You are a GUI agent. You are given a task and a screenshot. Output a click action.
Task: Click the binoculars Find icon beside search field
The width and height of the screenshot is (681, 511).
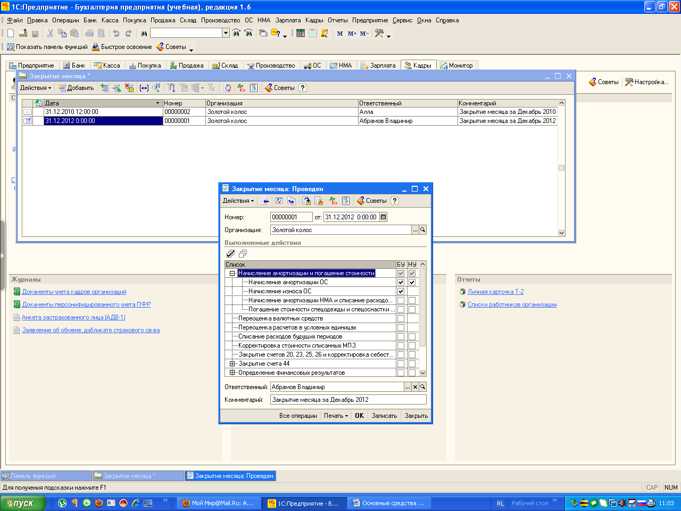(x=144, y=33)
